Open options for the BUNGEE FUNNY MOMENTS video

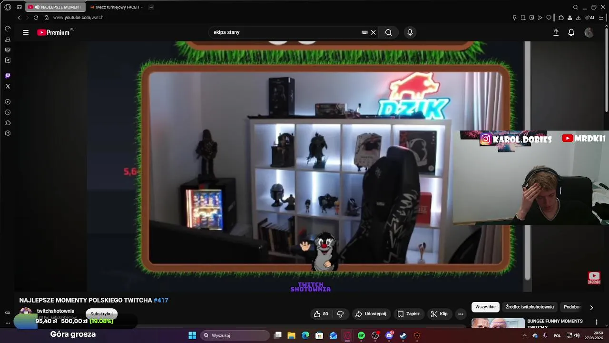[x=597, y=322]
